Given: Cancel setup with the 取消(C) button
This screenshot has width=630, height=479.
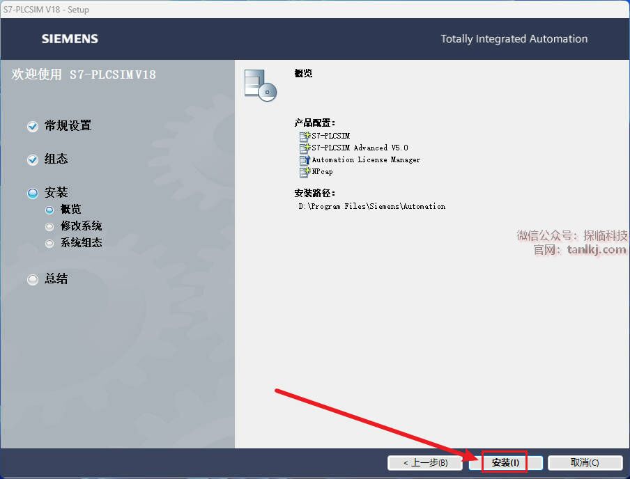Looking at the screenshot, I should coord(585,462).
